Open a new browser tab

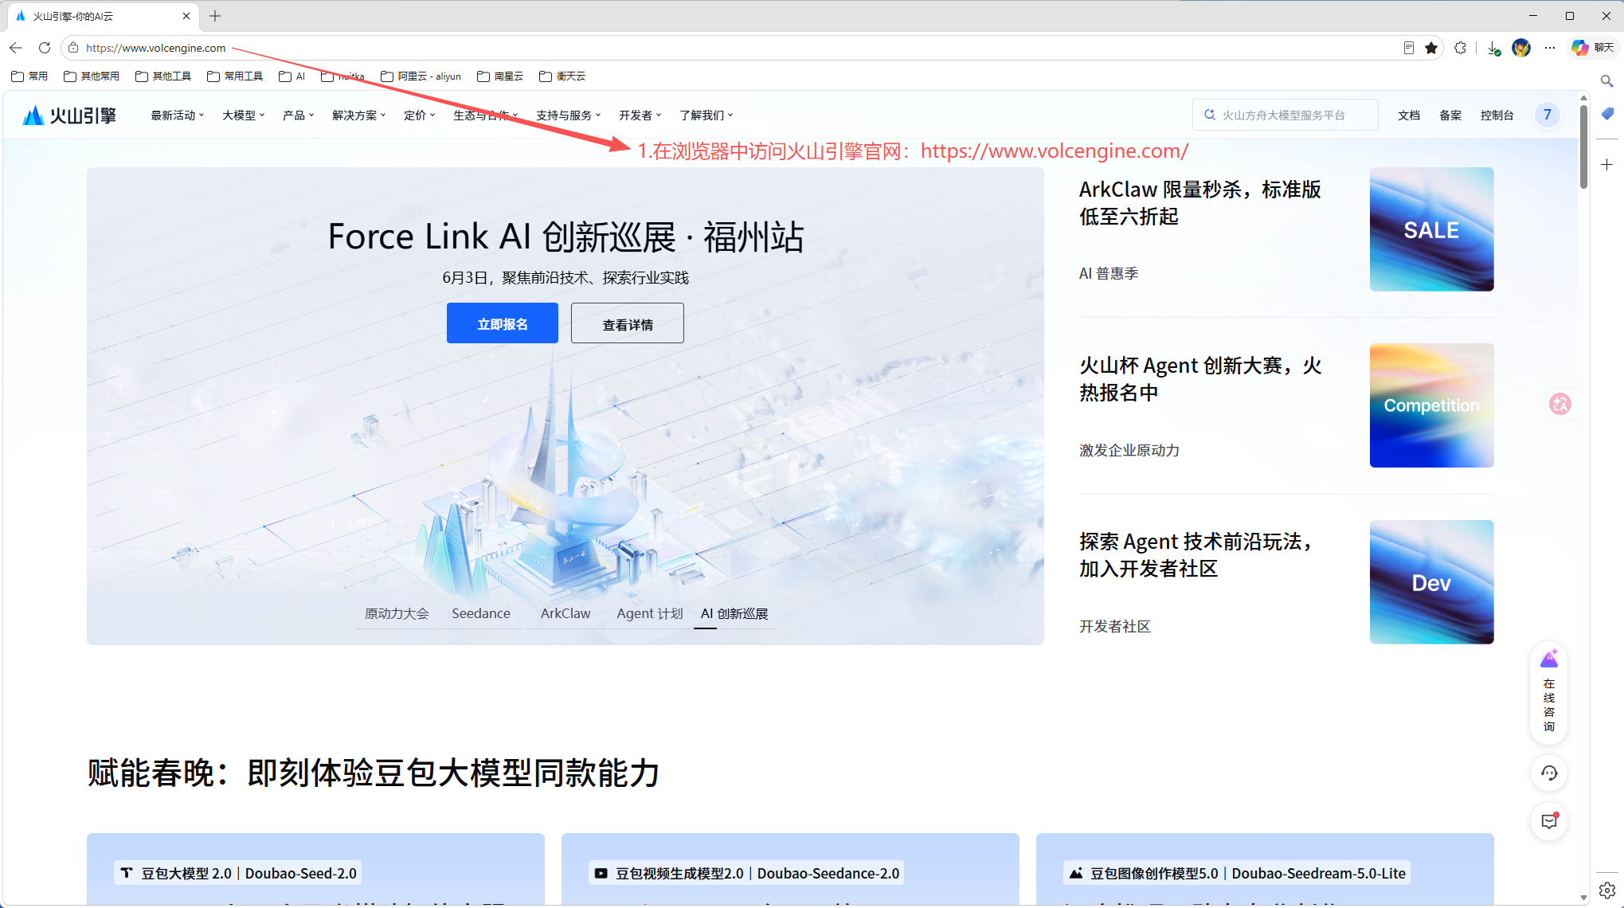(x=215, y=16)
